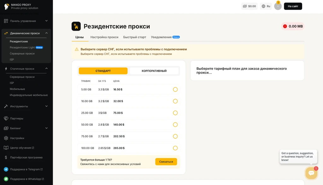The height and width of the screenshot is (185, 323).
Task: Click the Mango Proxy logo icon
Action: point(6,6)
